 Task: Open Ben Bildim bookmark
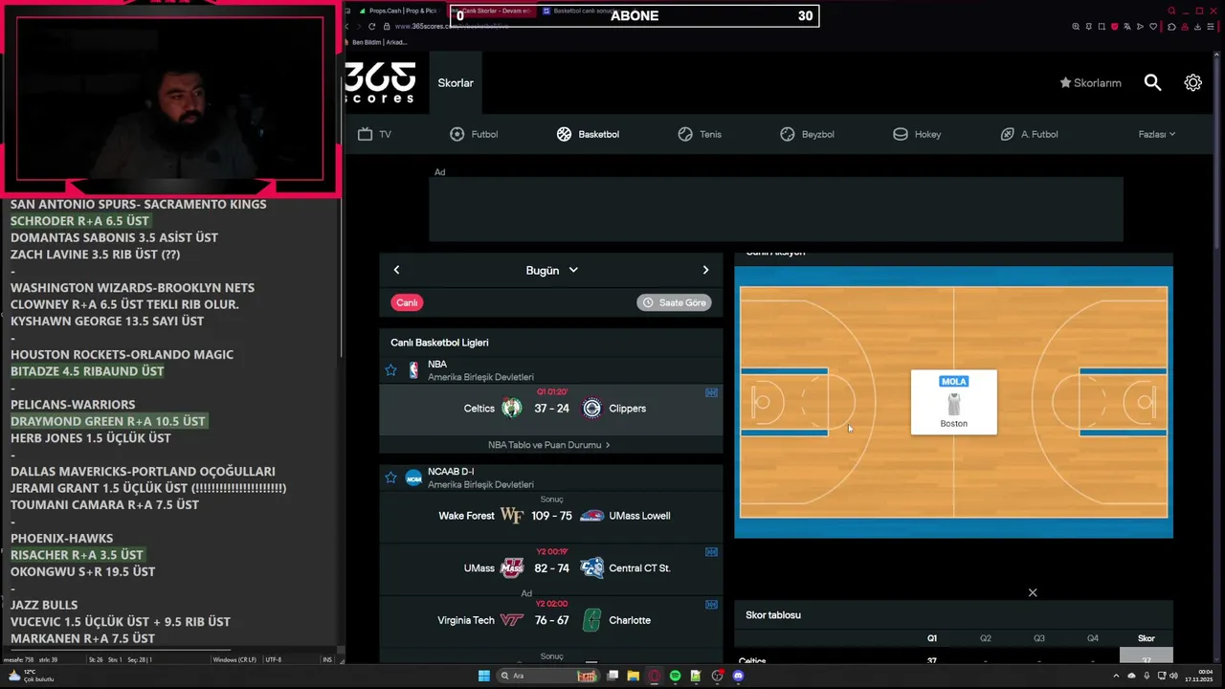coord(381,42)
